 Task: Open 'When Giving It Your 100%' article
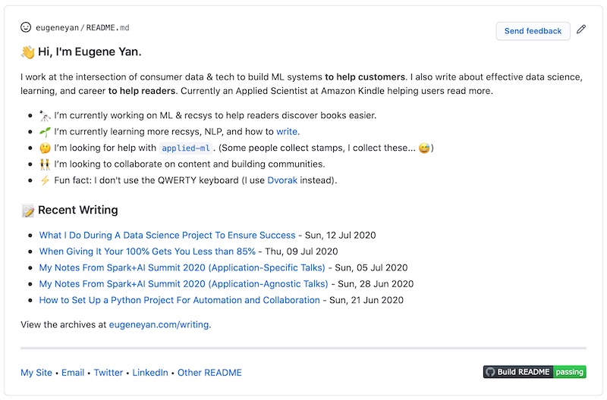click(147, 252)
